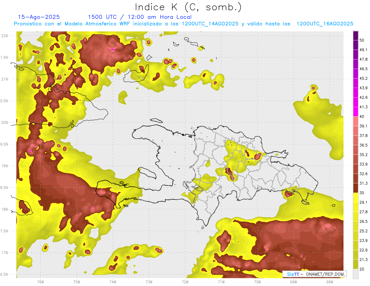The height and width of the screenshot is (286, 370).
Task: Click the "23.9" value on the color scale
Action: tap(364, 241)
